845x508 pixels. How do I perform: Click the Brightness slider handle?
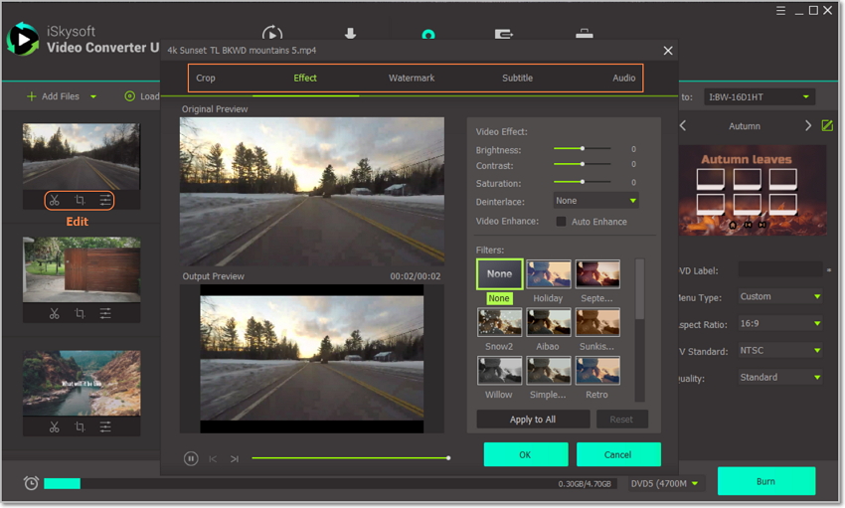coord(583,149)
